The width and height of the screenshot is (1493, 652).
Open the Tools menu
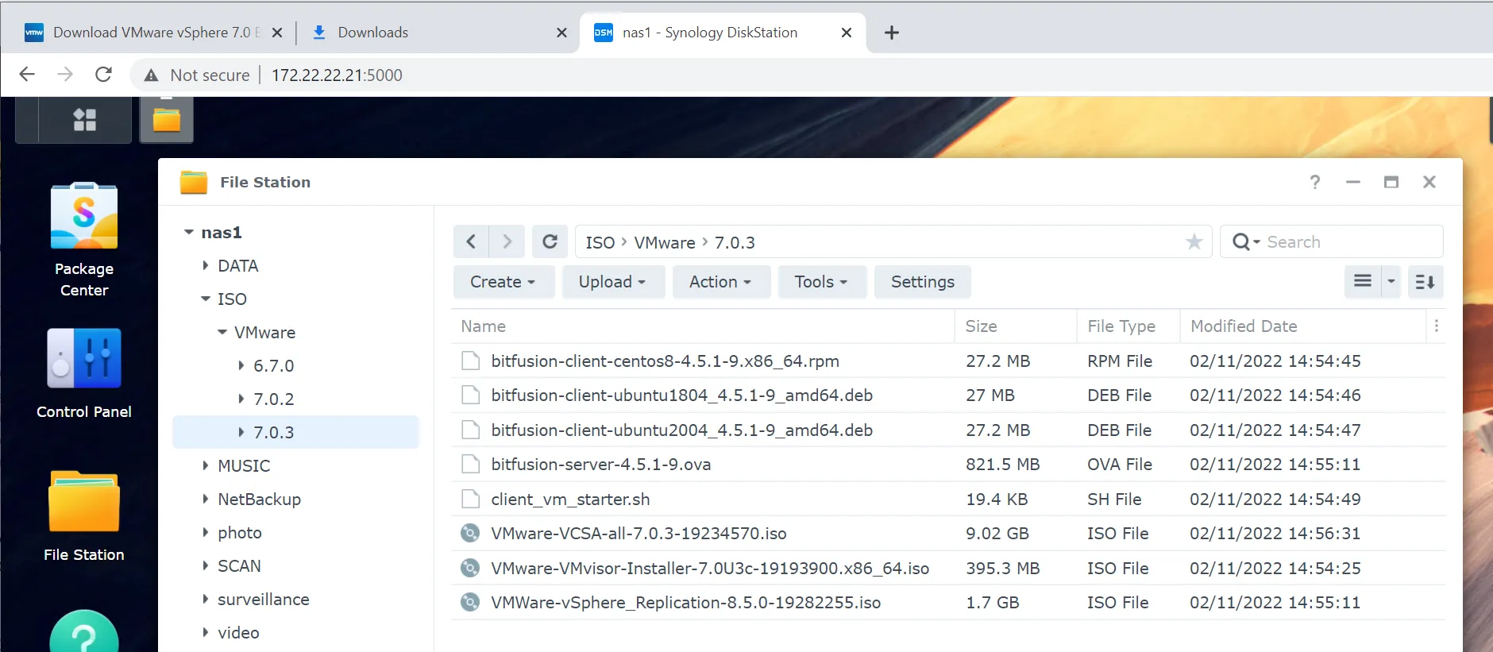822,282
